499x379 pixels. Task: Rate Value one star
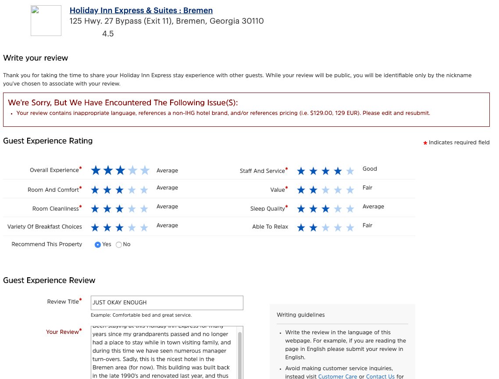click(x=301, y=190)
